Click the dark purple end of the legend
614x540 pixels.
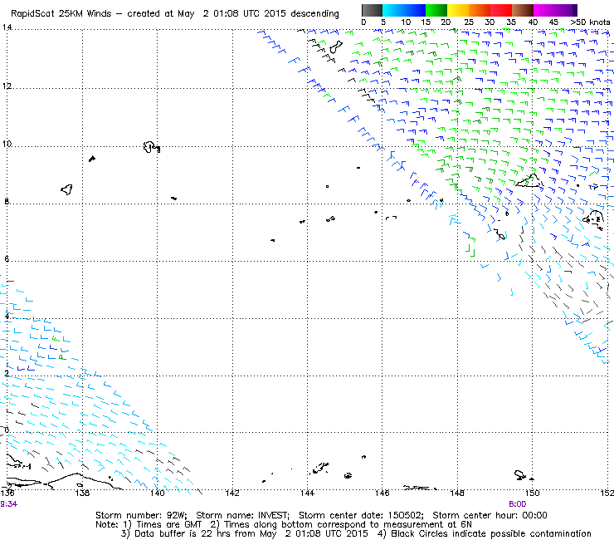click(575, 10)
